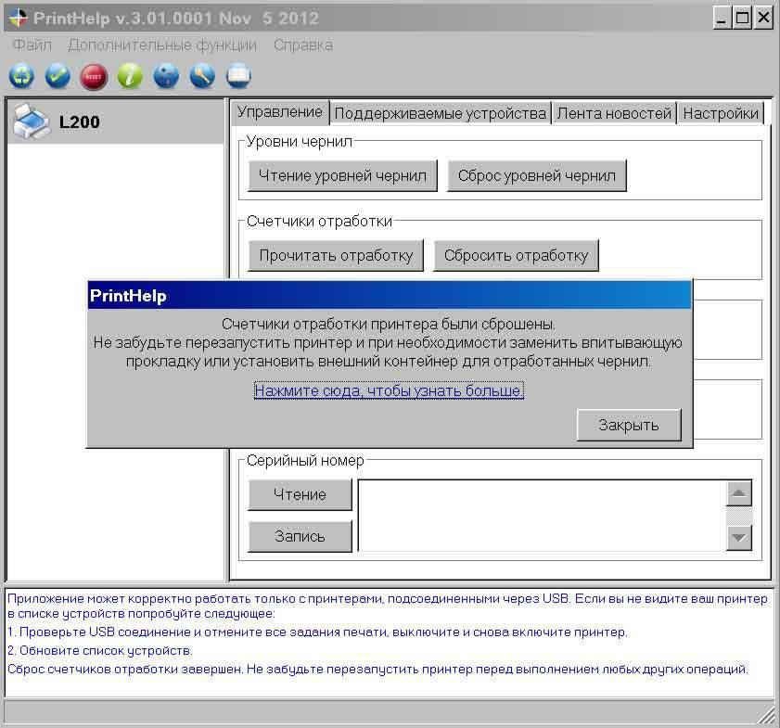Maximize the PrintHelp main window
Image resolution: width=780 pixels, height=728 pixels.
[742, 18]
